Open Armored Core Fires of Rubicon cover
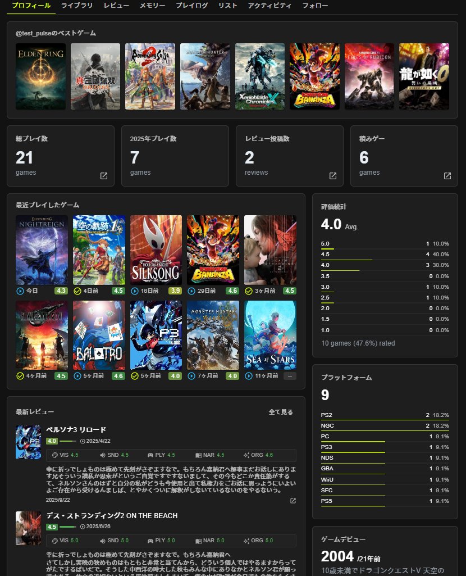The width and height of the screenshot is (466, 576). tap(369, 76)
